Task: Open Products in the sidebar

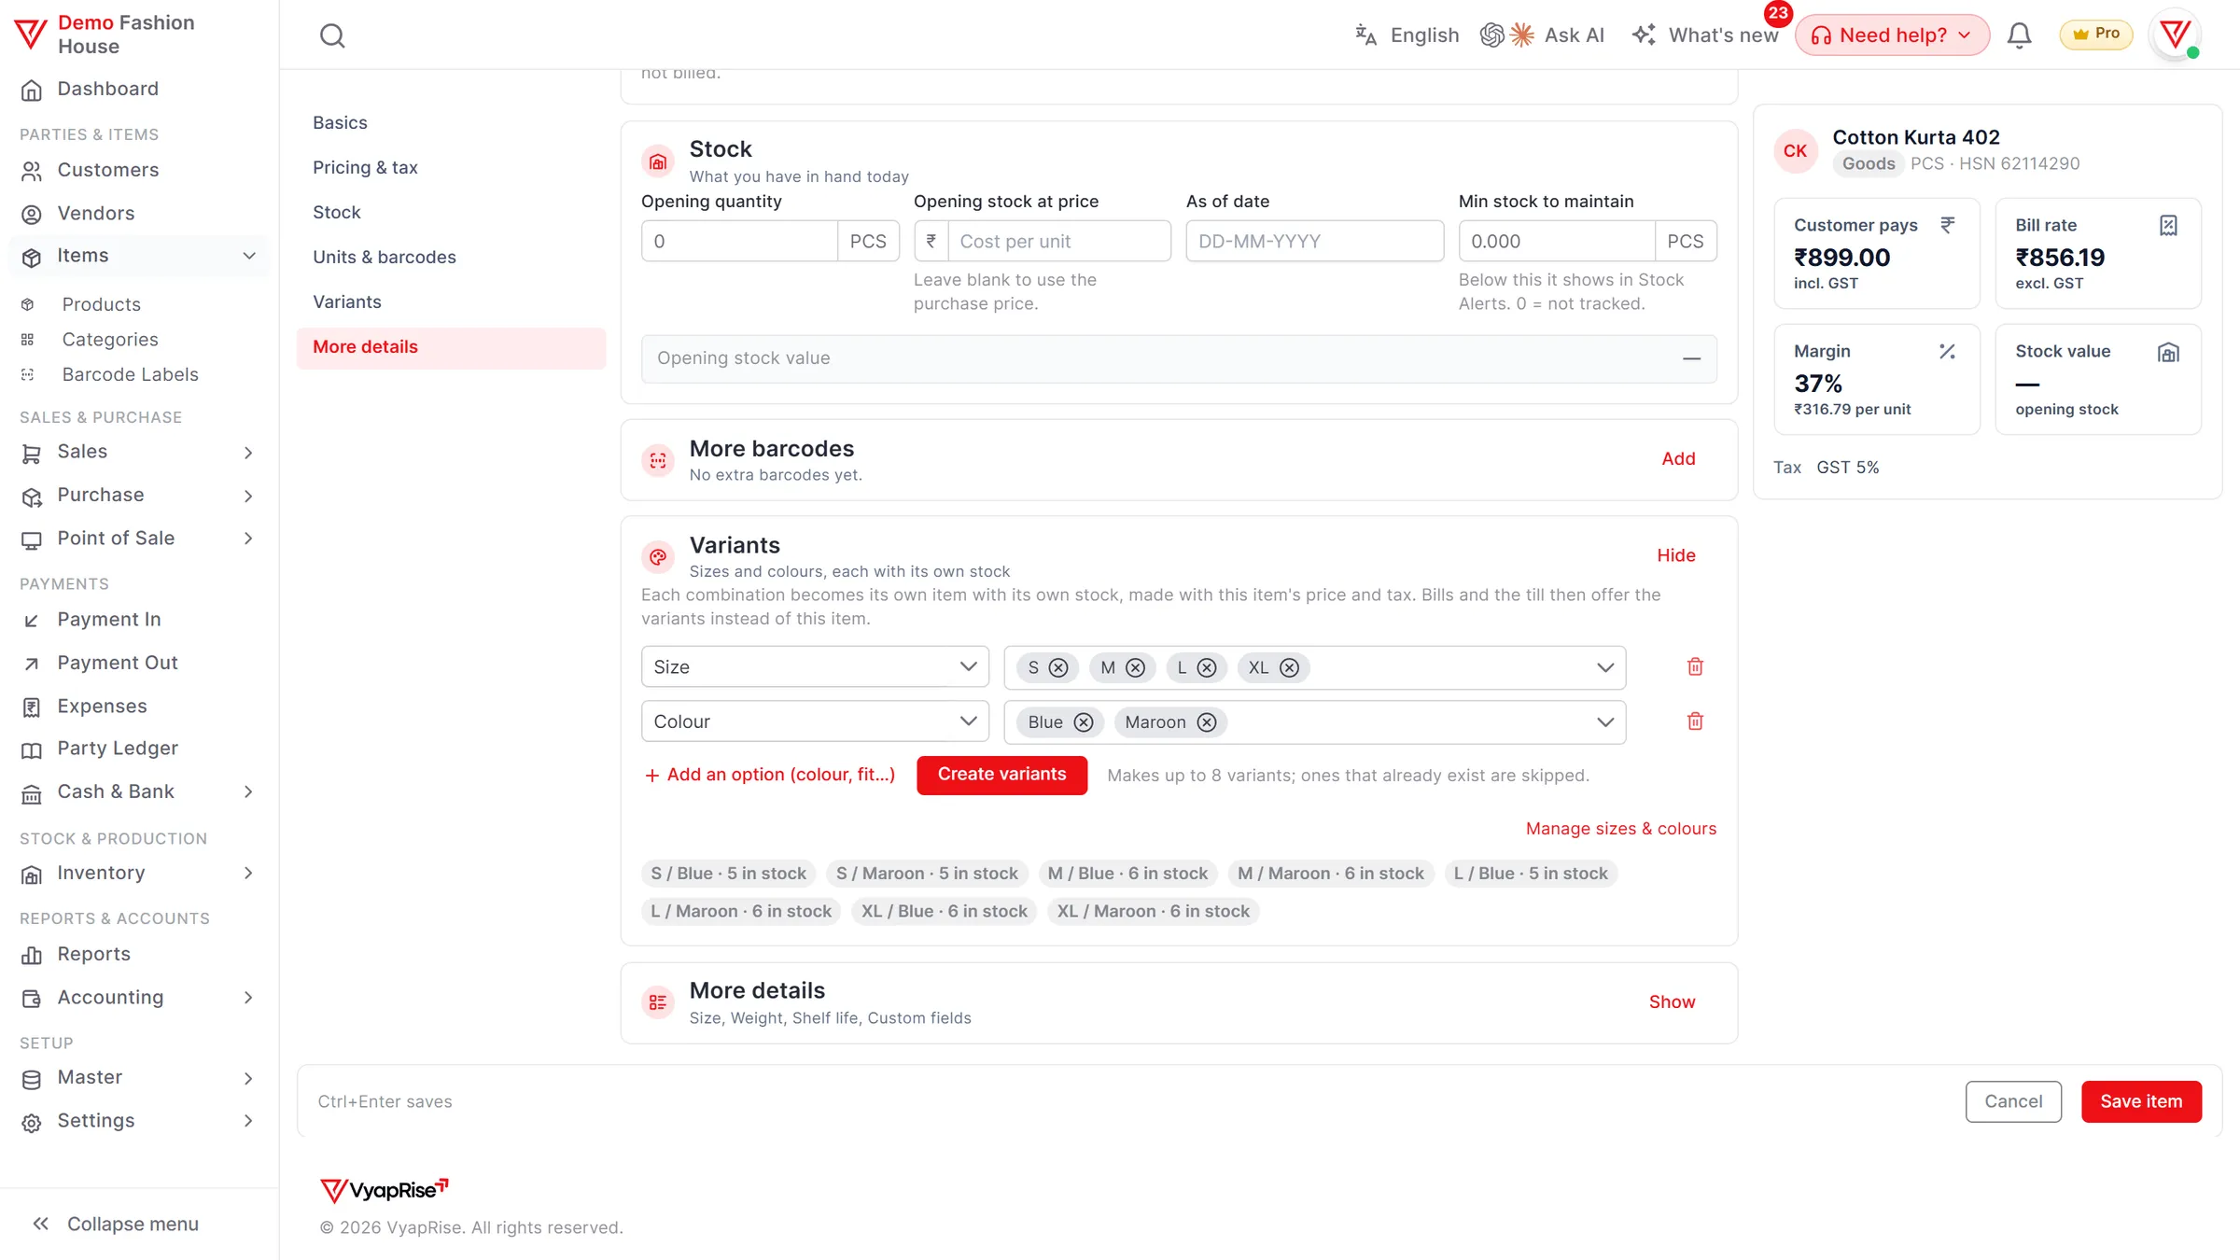Action: point(101,304)
